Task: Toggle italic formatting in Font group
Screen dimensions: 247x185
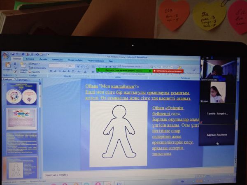Action: point(54,71)
